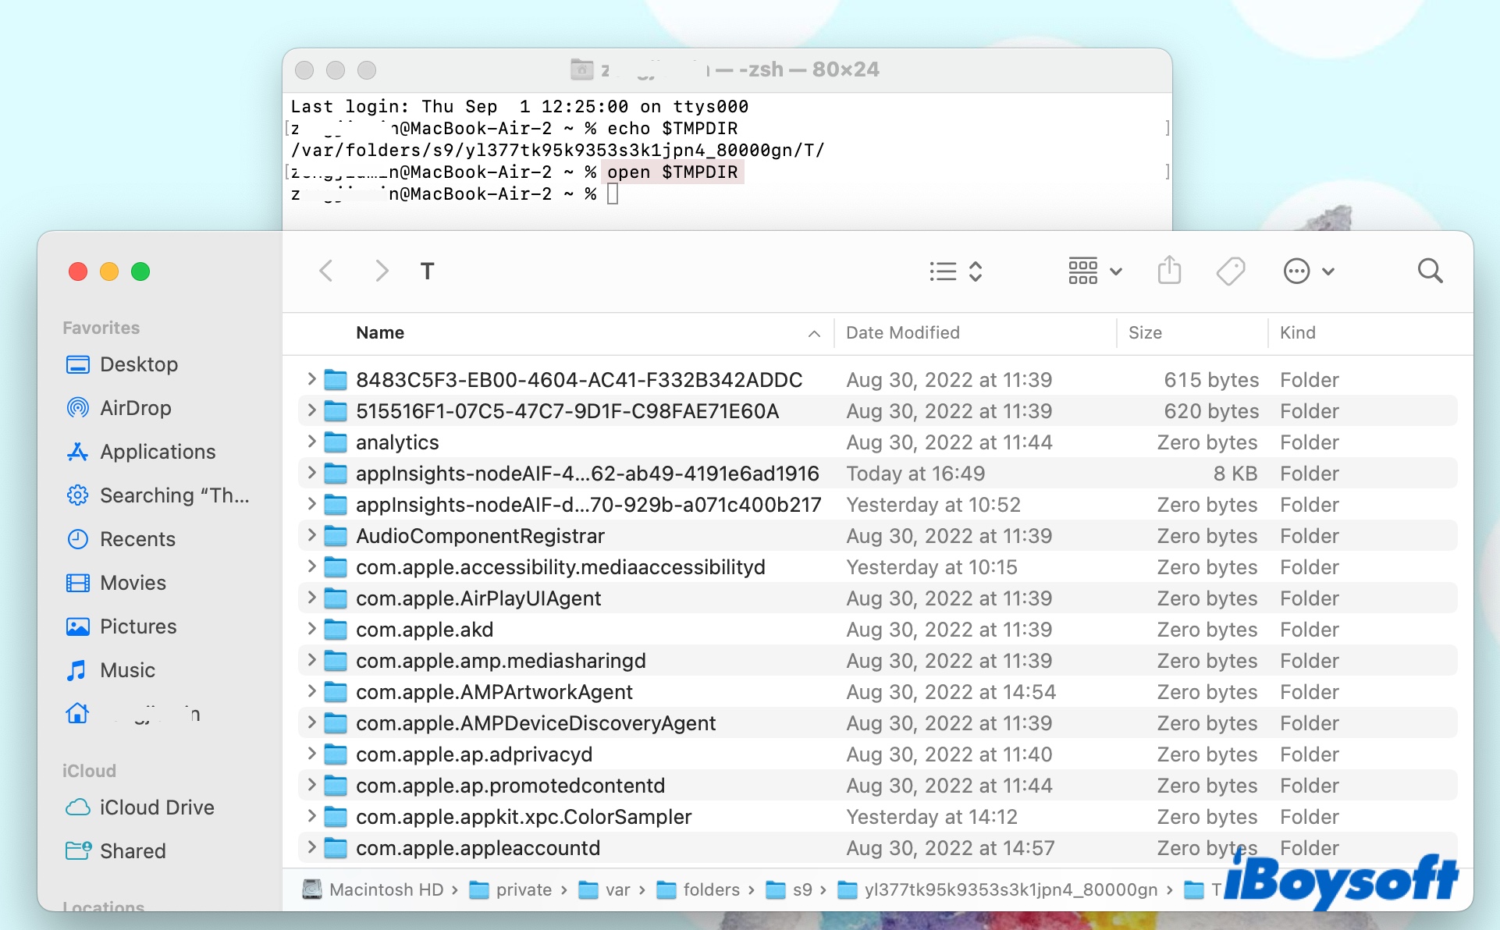
Task: Open the Music folder in the sidebar
Action: pyautogui.click(x=127, y=669)
